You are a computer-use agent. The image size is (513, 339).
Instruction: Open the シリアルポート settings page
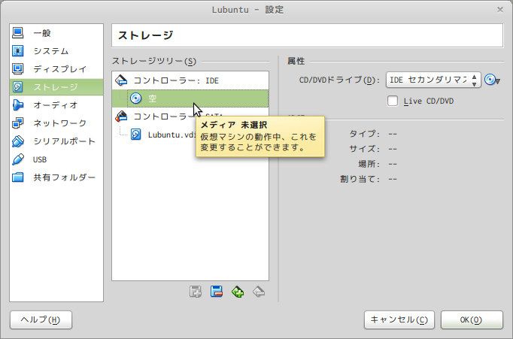click(56, 141)
